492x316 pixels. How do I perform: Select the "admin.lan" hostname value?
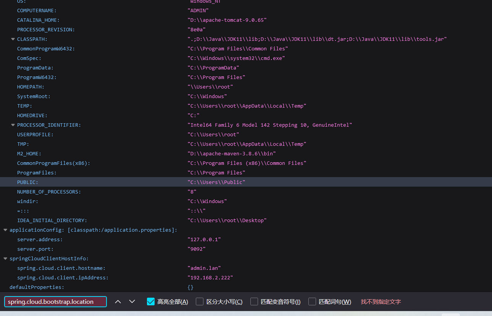pos(204,268)
